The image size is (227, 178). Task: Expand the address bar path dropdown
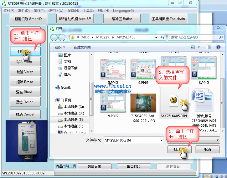156,38
